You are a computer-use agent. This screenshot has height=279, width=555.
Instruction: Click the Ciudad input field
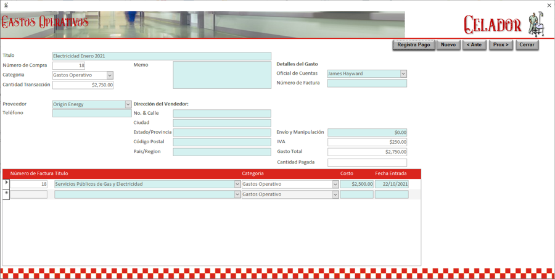coord(222,123)
